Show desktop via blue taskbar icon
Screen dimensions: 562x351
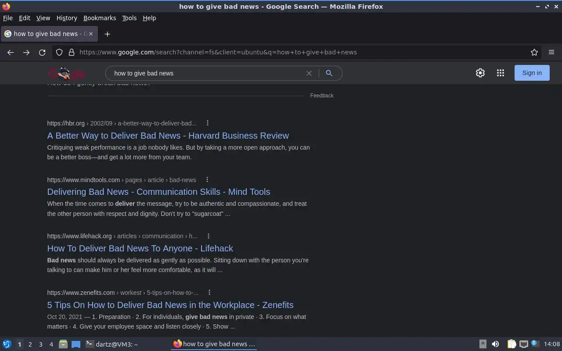coord(76,344)
